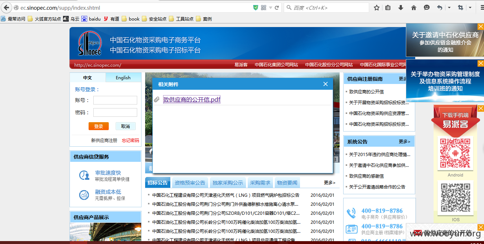This screenshot has height=244, width=484.
Task: Click the smiley face toolbar icon
Action: tap(427, 8)
